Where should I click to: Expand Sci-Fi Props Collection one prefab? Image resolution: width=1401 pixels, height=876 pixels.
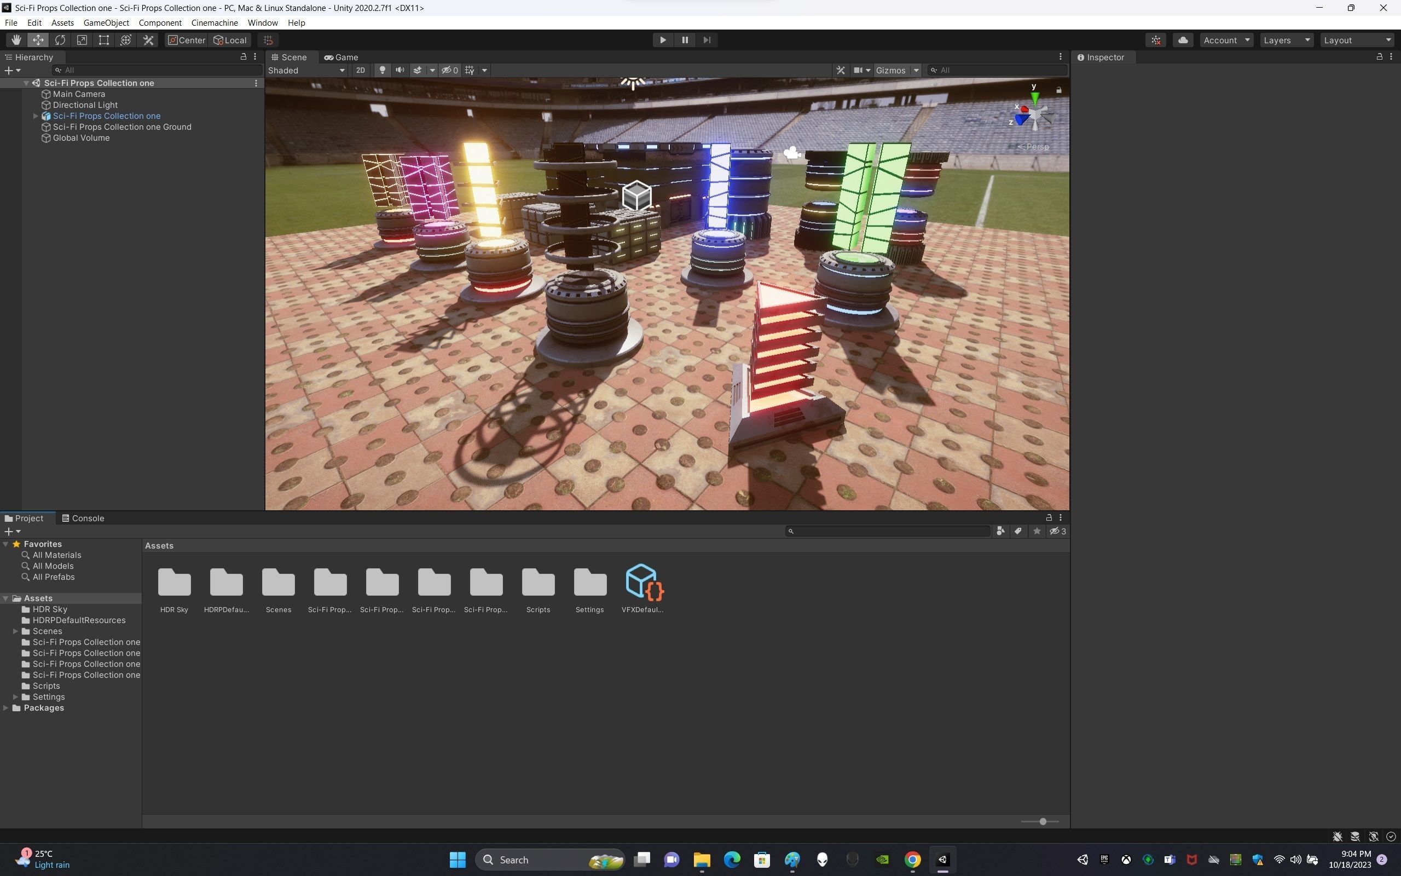pos(36,116)
